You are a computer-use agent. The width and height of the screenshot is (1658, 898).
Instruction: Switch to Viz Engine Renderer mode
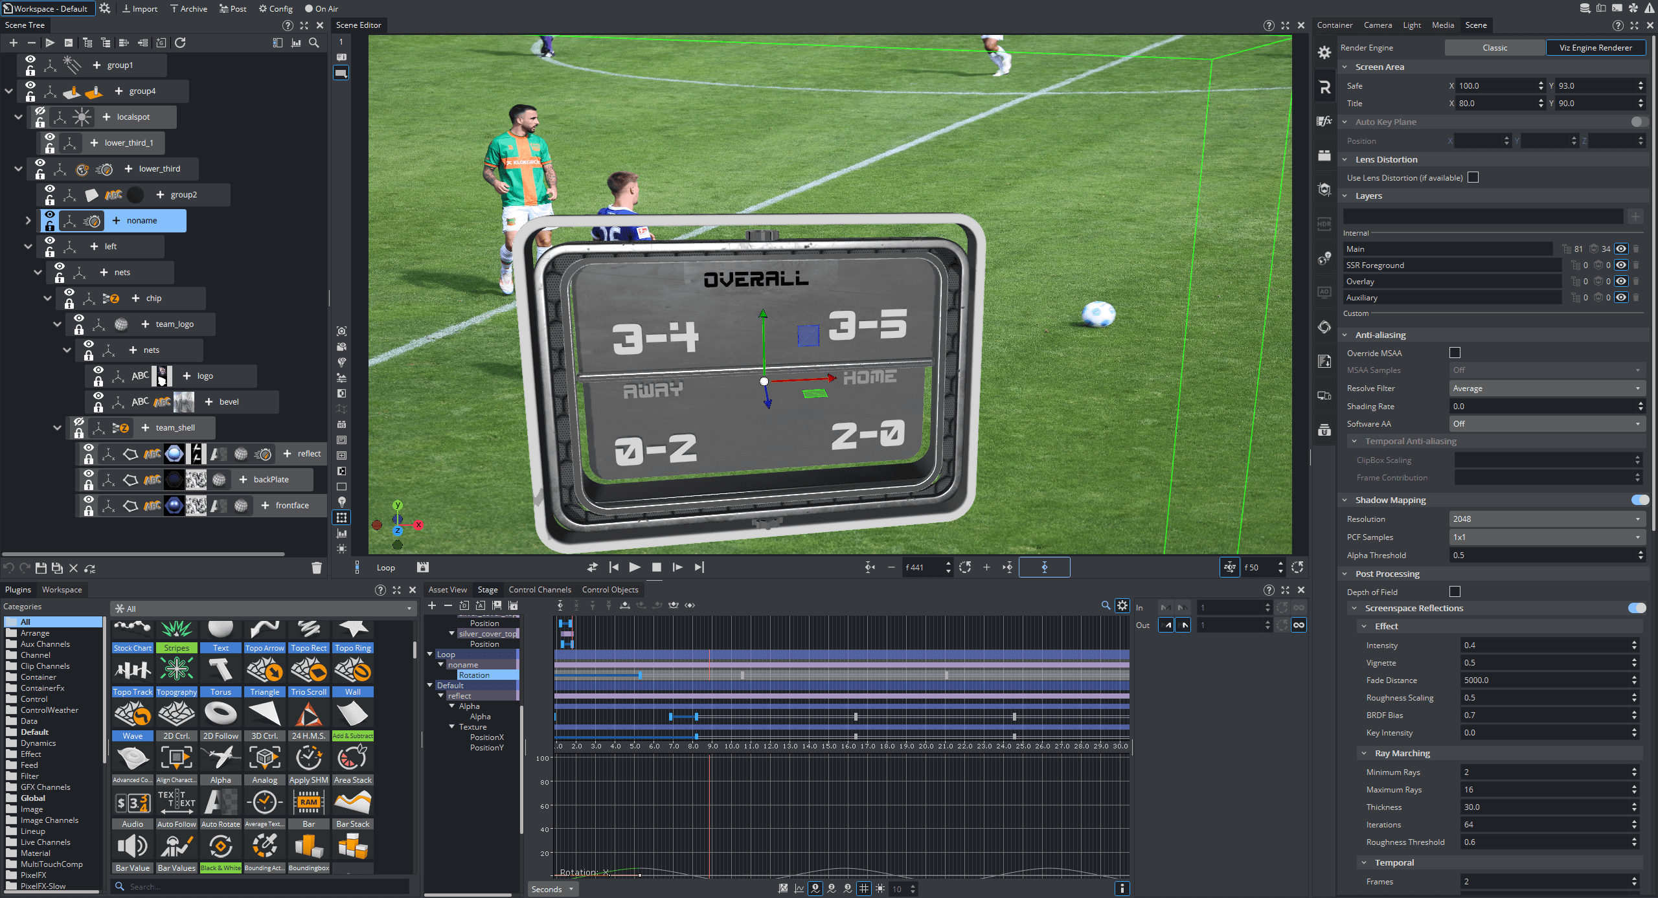[1596, 47]
